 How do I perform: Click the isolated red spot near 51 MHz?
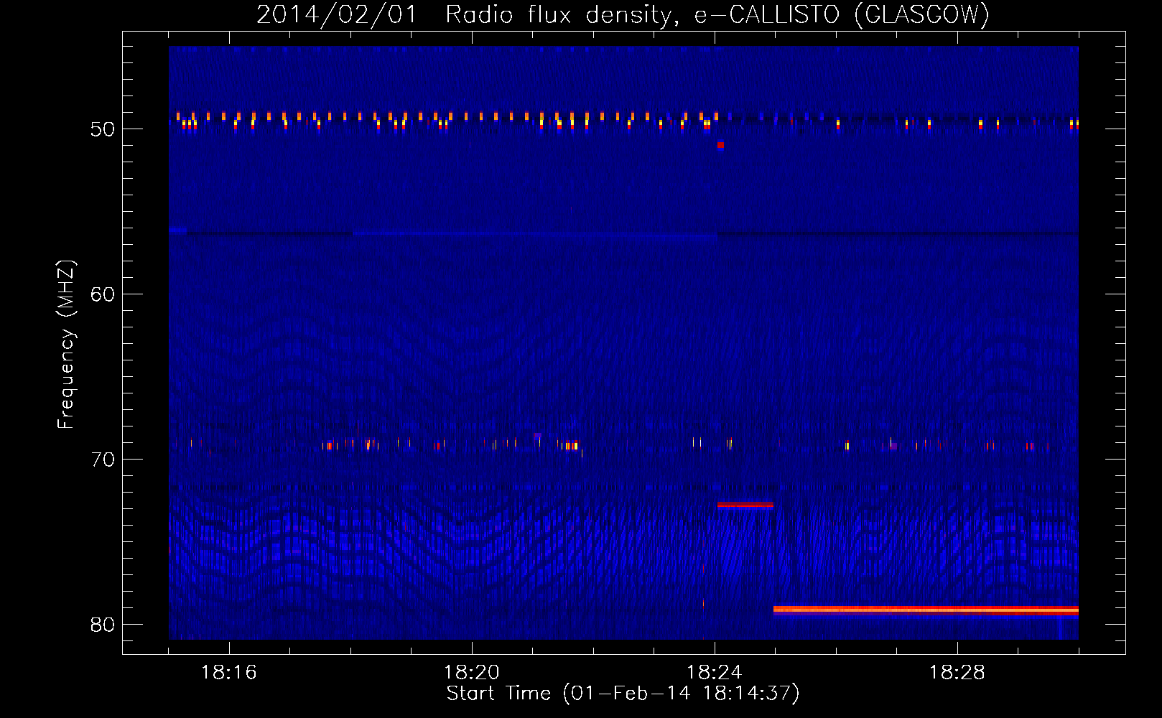[x=720, y=145]
